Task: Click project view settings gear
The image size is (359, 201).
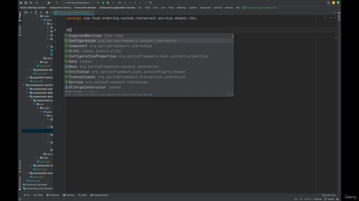Action: point(47,12)
